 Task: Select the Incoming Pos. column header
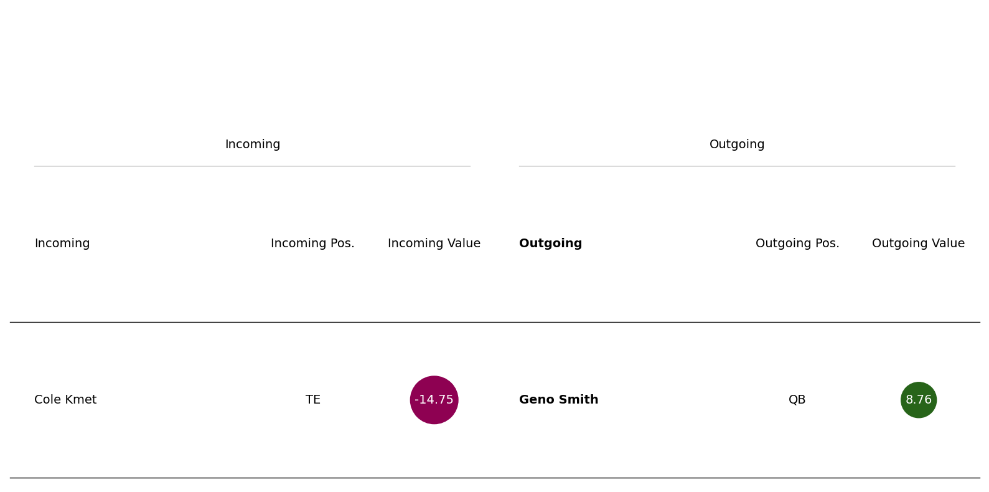coord(312,244)
